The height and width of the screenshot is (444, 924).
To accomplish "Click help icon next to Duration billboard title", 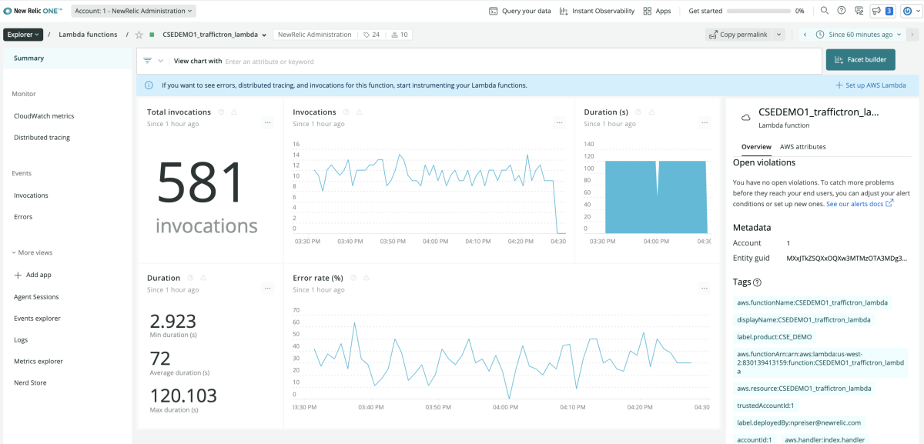I will 190,278.
